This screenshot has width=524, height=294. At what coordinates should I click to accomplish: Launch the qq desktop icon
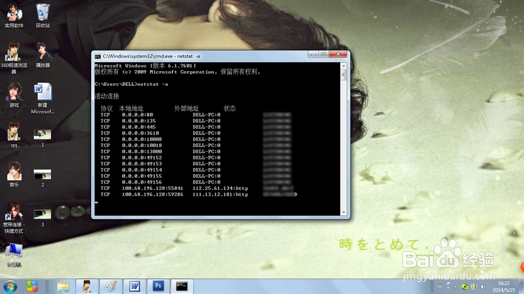pos(14,135)
